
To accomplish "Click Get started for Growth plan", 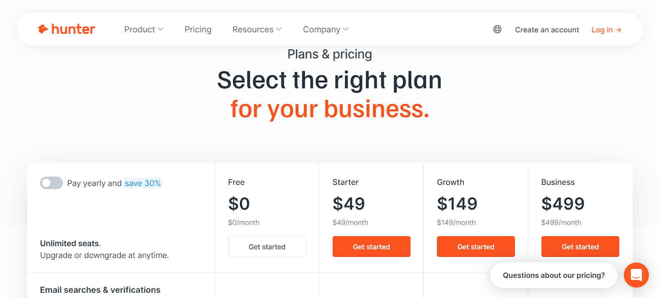I will [475, 247].
